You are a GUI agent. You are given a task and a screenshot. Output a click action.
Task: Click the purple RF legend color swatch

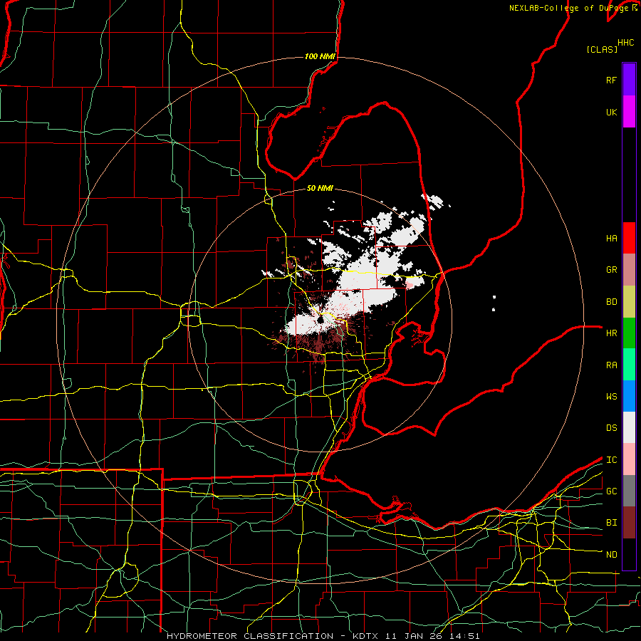[x=629, y=80]
